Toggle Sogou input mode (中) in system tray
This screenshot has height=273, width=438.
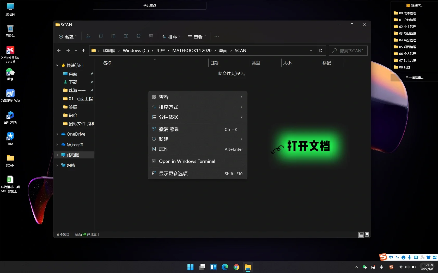point(391,257)
